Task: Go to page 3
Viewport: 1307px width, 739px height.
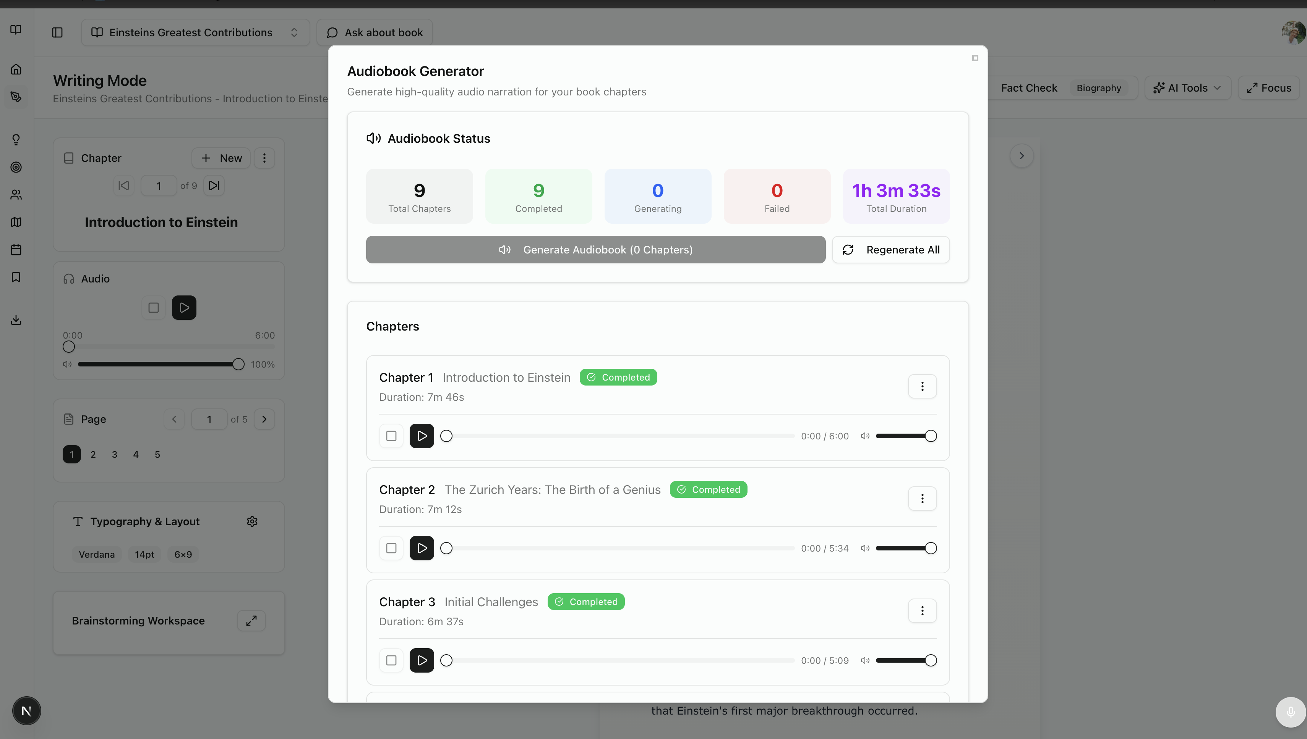Action: (114, 454)
